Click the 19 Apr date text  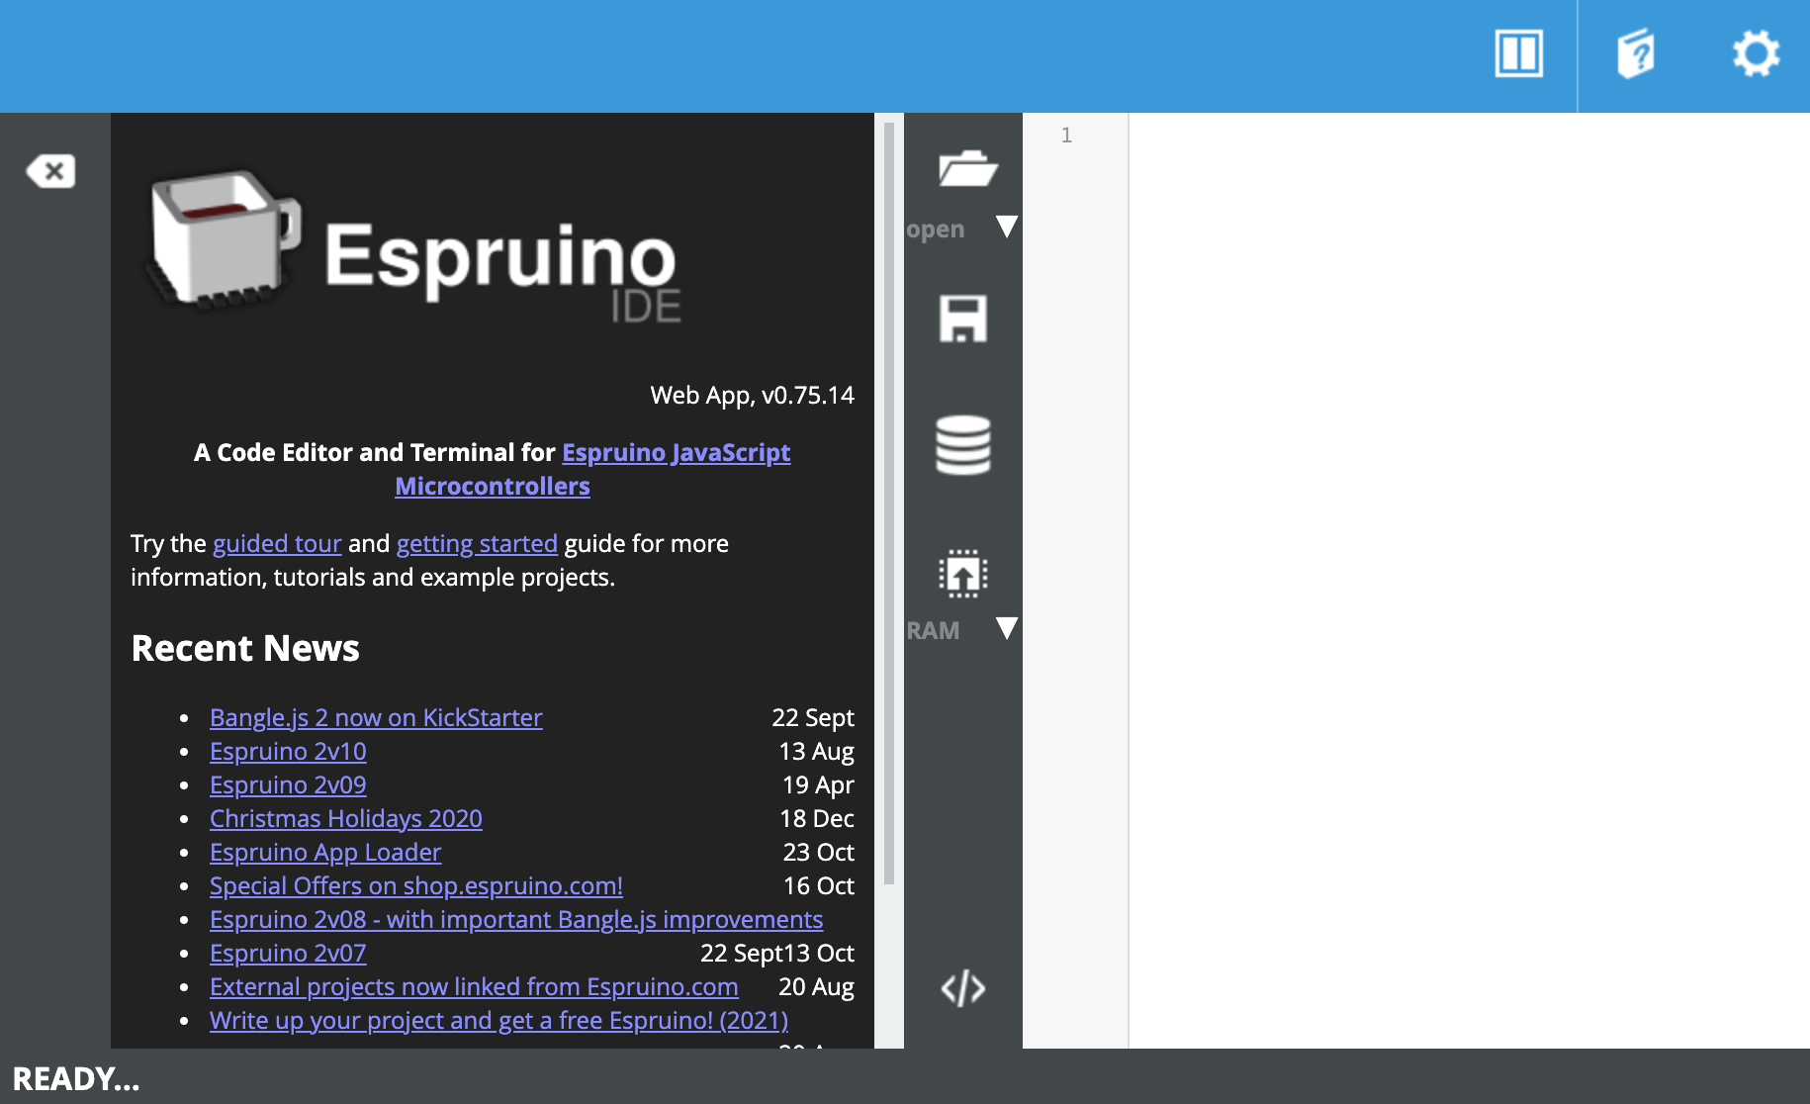point(818,785)
